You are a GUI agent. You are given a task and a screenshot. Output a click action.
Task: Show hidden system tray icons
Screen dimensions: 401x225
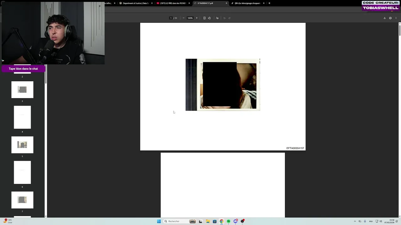[x=355, y=221]
